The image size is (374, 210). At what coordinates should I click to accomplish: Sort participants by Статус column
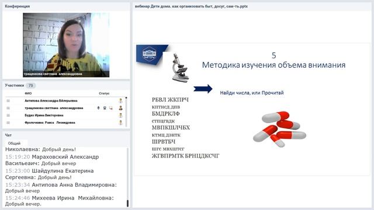tap(104, 93)
